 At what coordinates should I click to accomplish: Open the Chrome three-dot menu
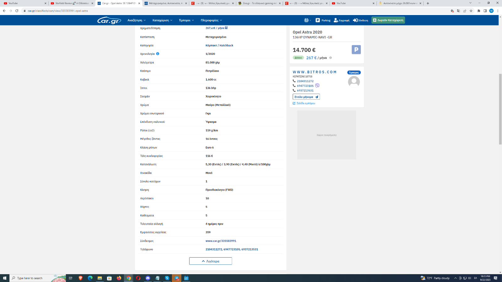(x=498, y=11)
